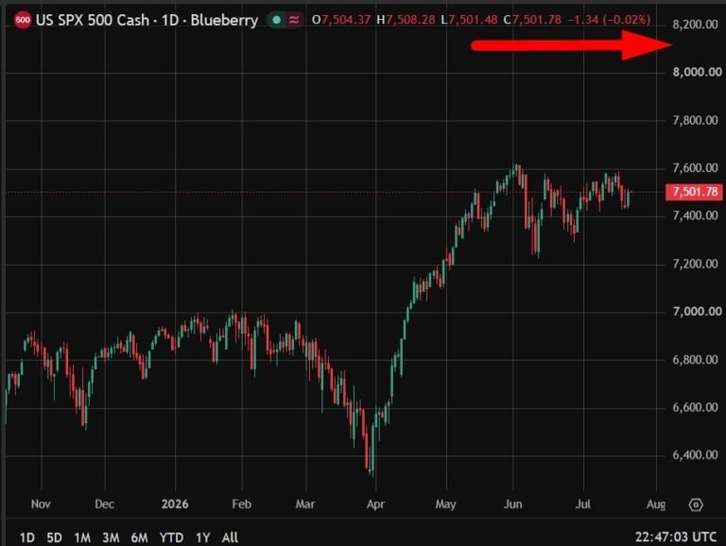This screenshot has height=546, width=726.
Task: Click the Mar label on time axis
Action: (x=305, y=503)
